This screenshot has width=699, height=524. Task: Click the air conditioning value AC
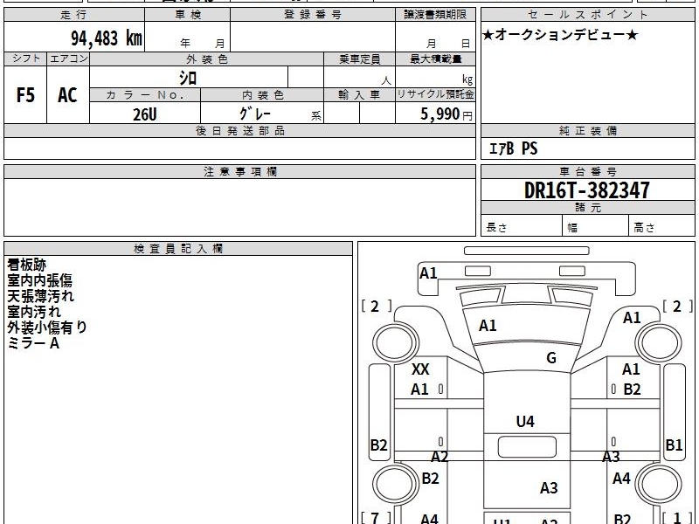pos(67,95)
